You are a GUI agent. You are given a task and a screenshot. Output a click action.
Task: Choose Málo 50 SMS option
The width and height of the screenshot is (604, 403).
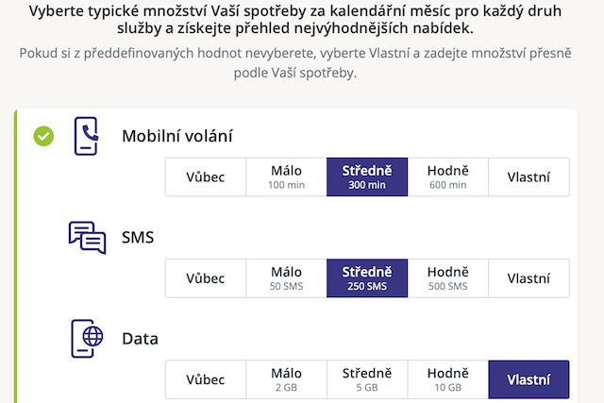[286, 278]
